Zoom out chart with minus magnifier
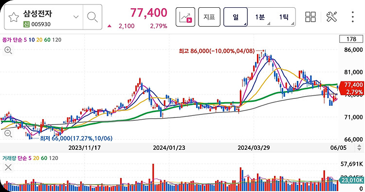 (x=8, y=133)
